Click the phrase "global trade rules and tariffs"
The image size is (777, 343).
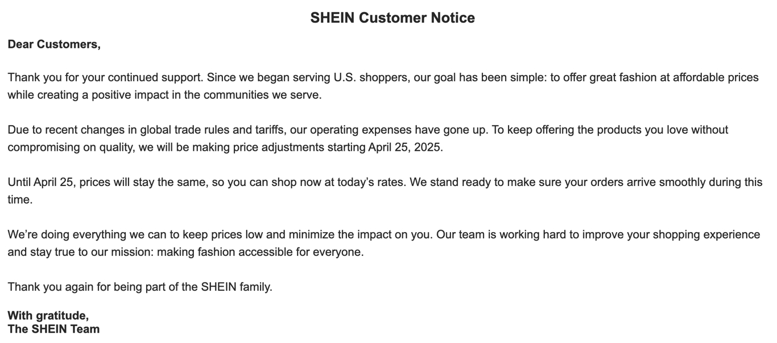pyautogui.click(x=206, y=130)
